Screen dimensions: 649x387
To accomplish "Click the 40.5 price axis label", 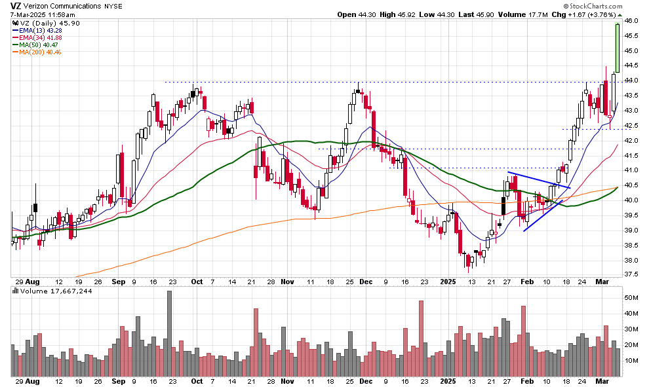I will tap(631, 185).
